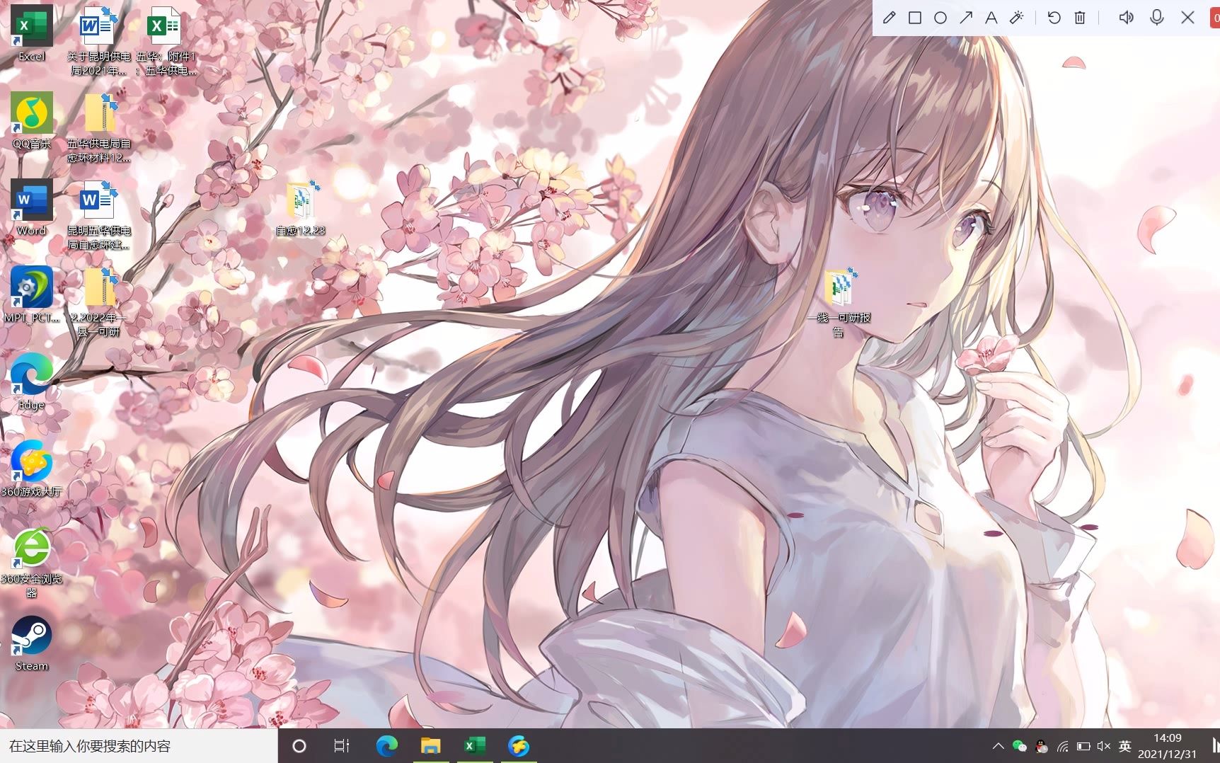Screen dimensions: 1220x763
Task: Close the annotation toolbar with X
Action: 1188,18
